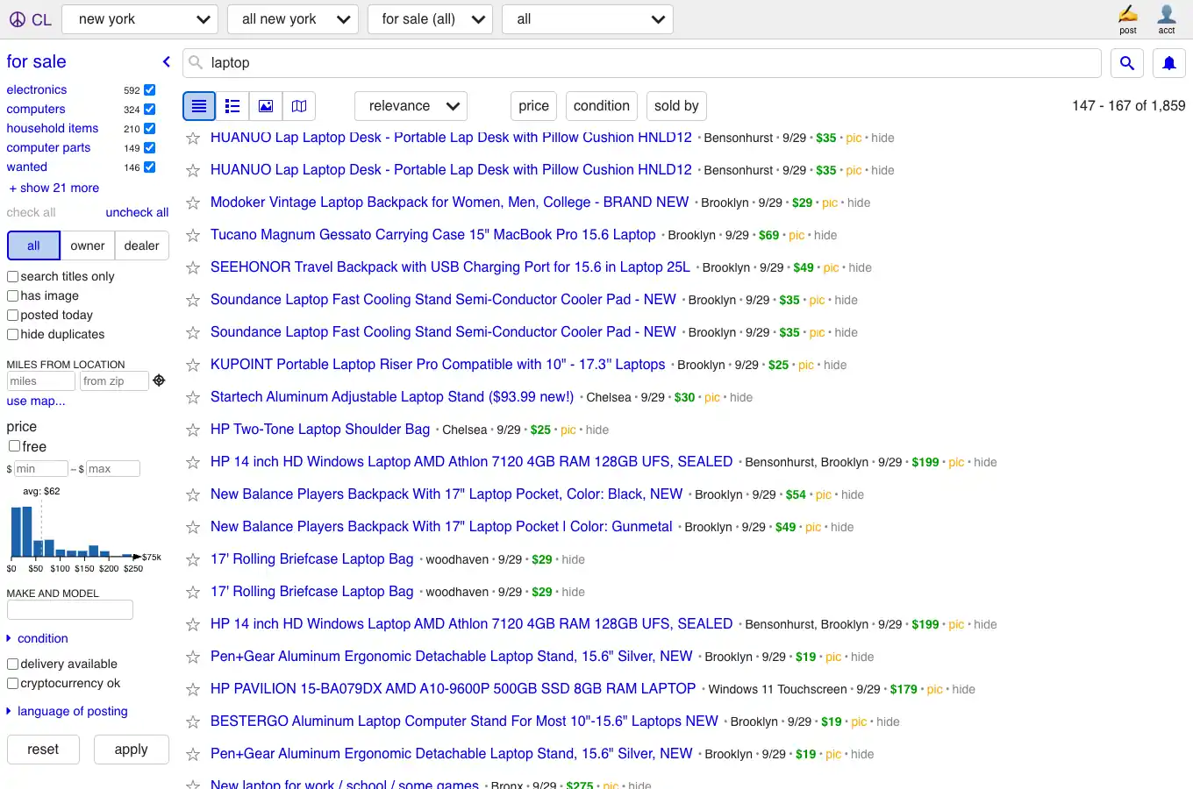Open the use map... link

click(36, 401)
